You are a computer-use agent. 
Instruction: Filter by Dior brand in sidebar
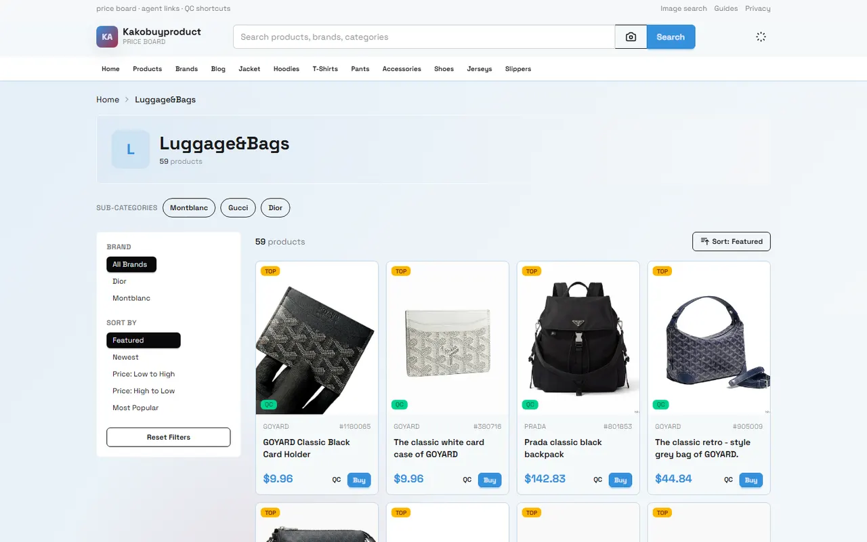119,281
